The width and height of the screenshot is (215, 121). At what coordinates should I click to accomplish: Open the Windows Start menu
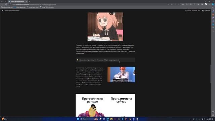78,119
